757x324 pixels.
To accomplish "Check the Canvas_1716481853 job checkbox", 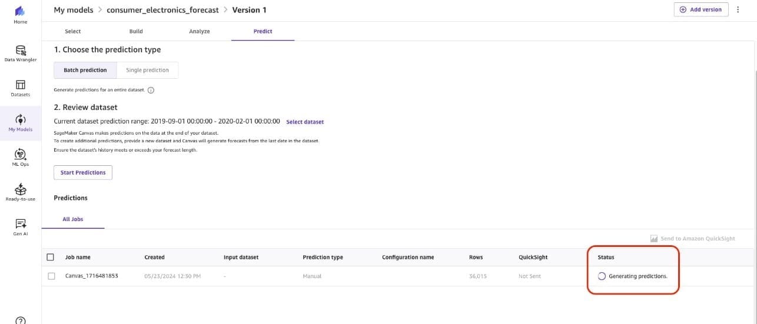I will [x=51, y=276].
